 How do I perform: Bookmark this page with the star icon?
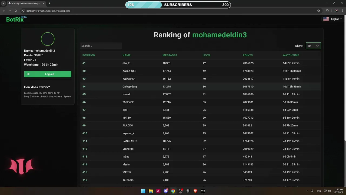tap(319, 11)
